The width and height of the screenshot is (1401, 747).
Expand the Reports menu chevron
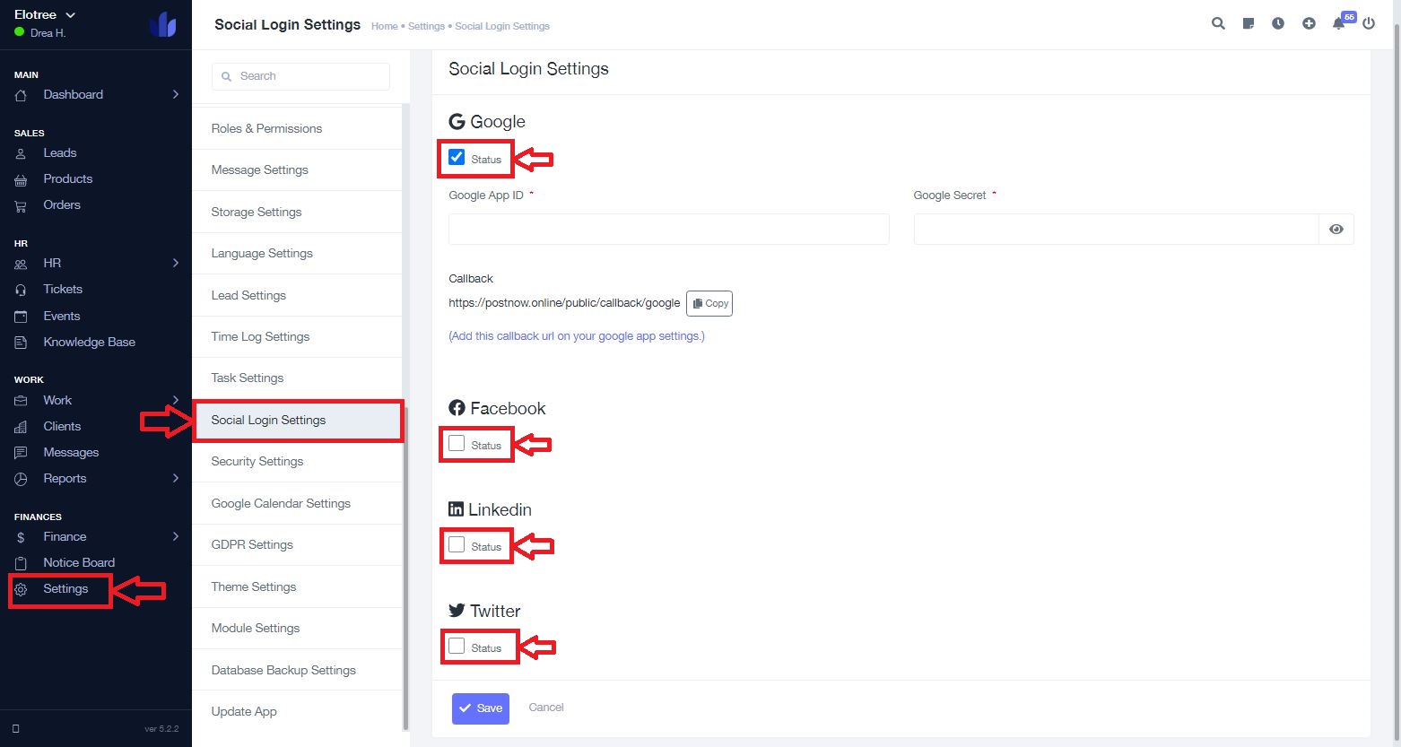[176, 478]
